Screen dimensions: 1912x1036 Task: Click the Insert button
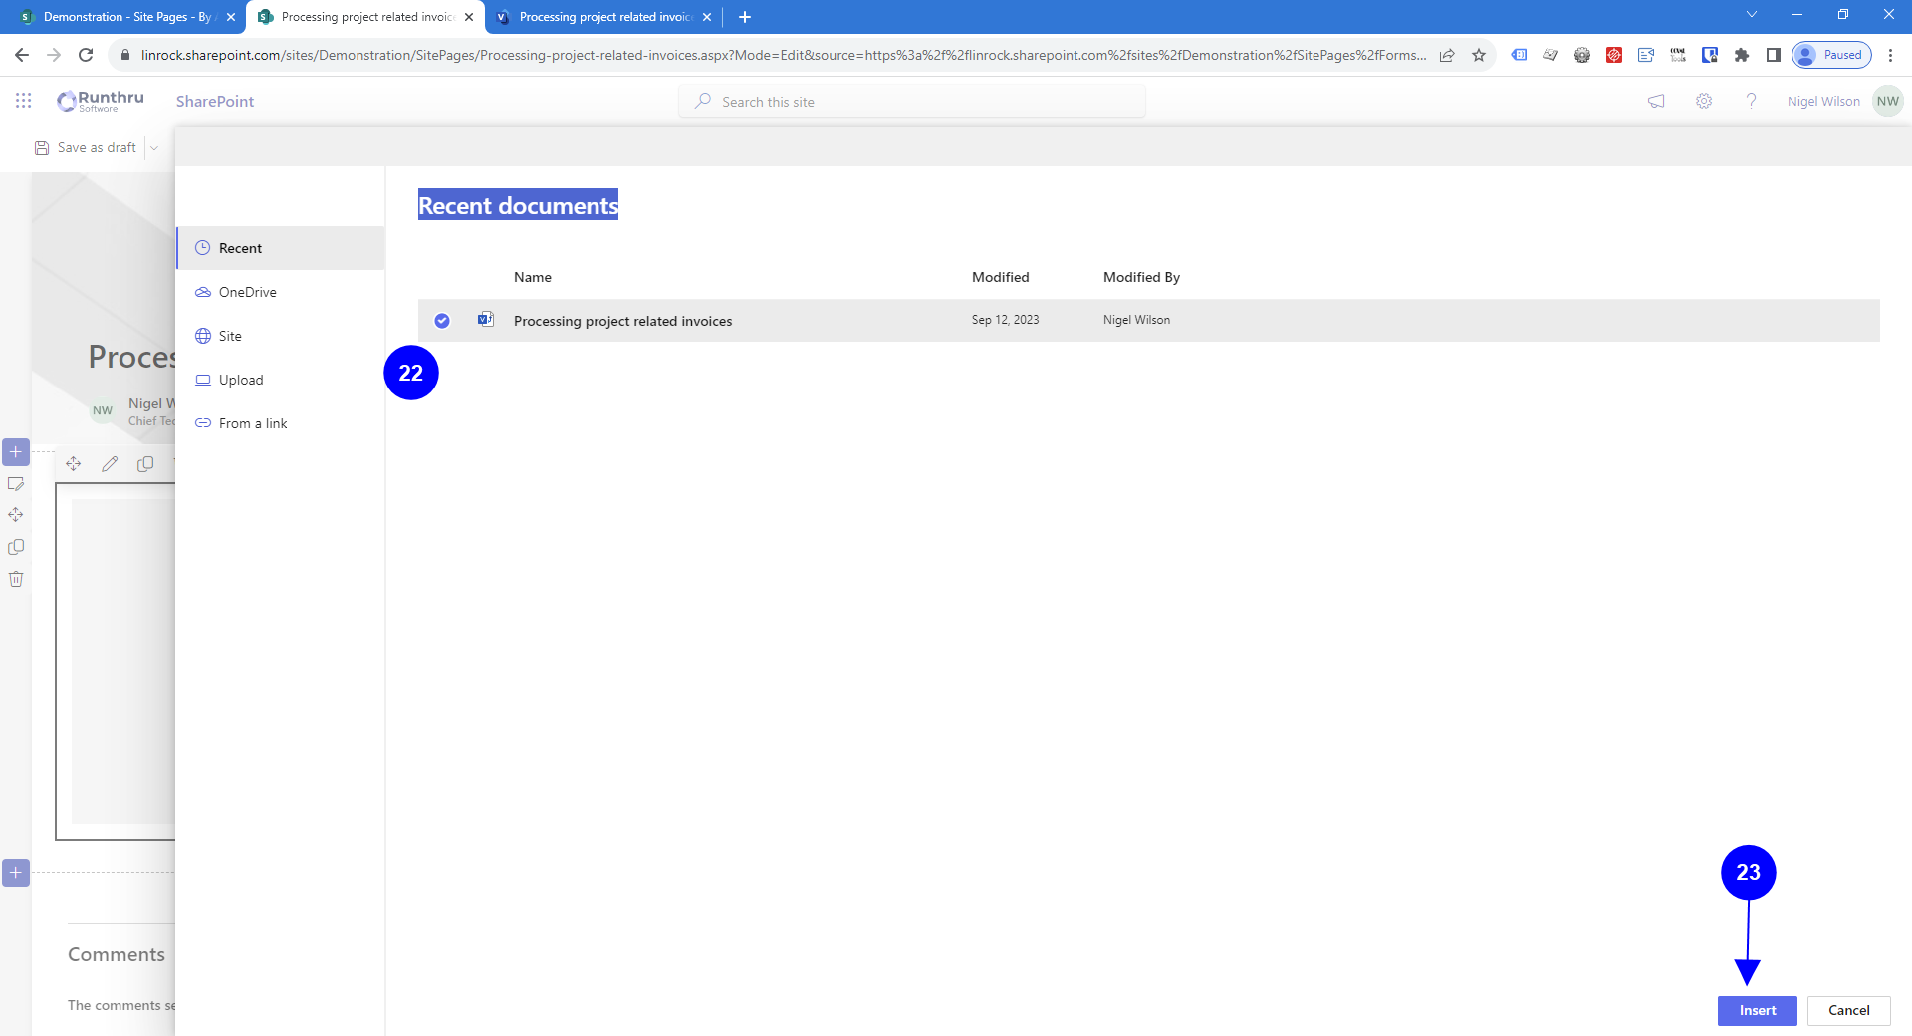pyautogui.click(x=1757, y=1010)
